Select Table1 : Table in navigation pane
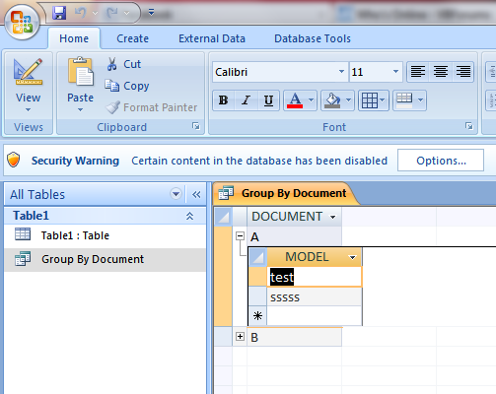The height and width of the screenshot is (394, 496). click(106, 235)
